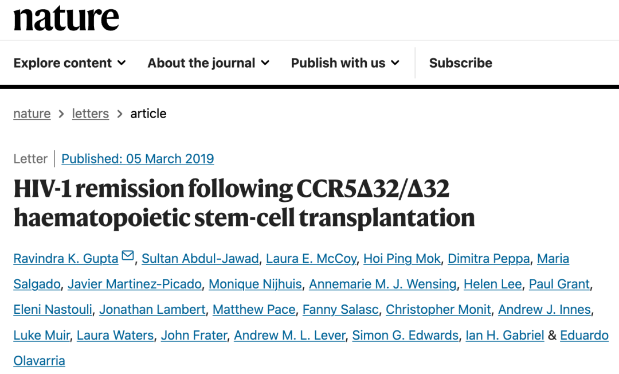Image resolution: width=619 pixels, height=374 pixels.
Task: Open author Ravindra K. Gupta
Action: [x=66, y=259]
